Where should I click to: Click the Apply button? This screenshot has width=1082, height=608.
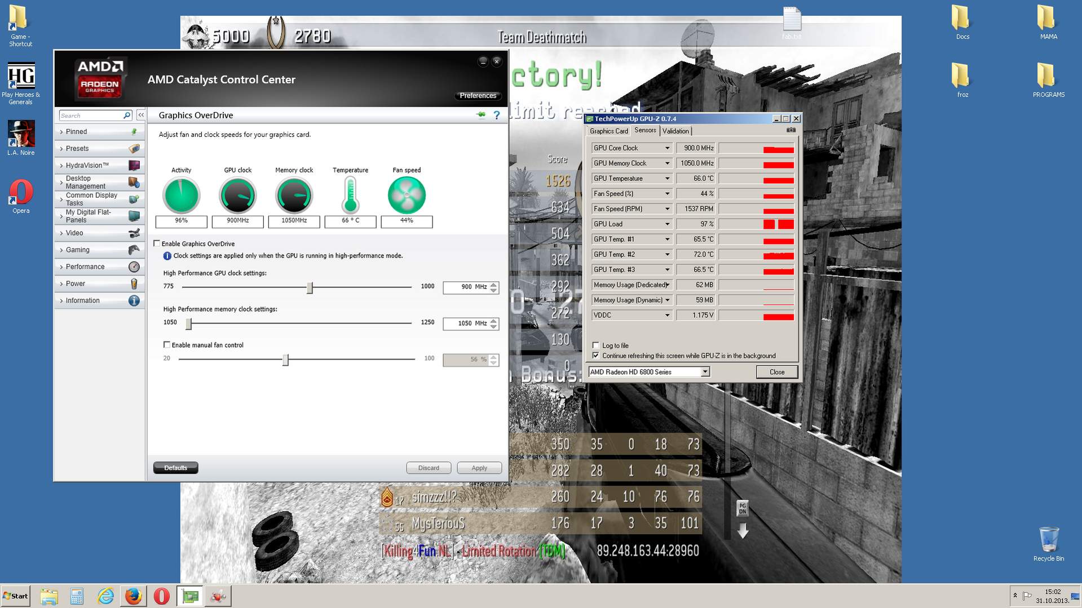[x=479, y=468]
